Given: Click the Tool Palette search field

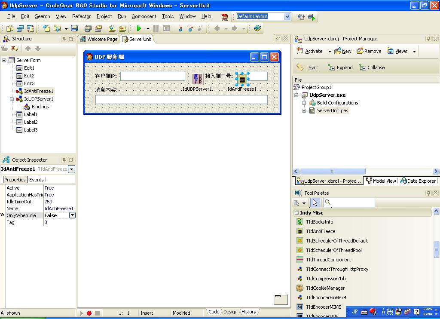Looking at the screenshot, I should (349, 202).
